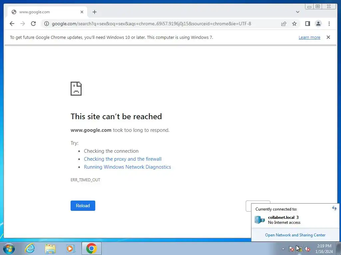
Task: Maximize the Chrome window
Action: [317, 7]
